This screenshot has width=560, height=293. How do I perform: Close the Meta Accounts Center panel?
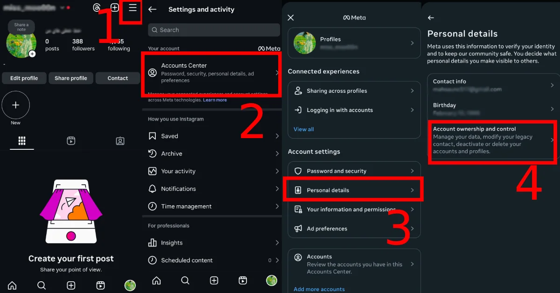point(291,18)
